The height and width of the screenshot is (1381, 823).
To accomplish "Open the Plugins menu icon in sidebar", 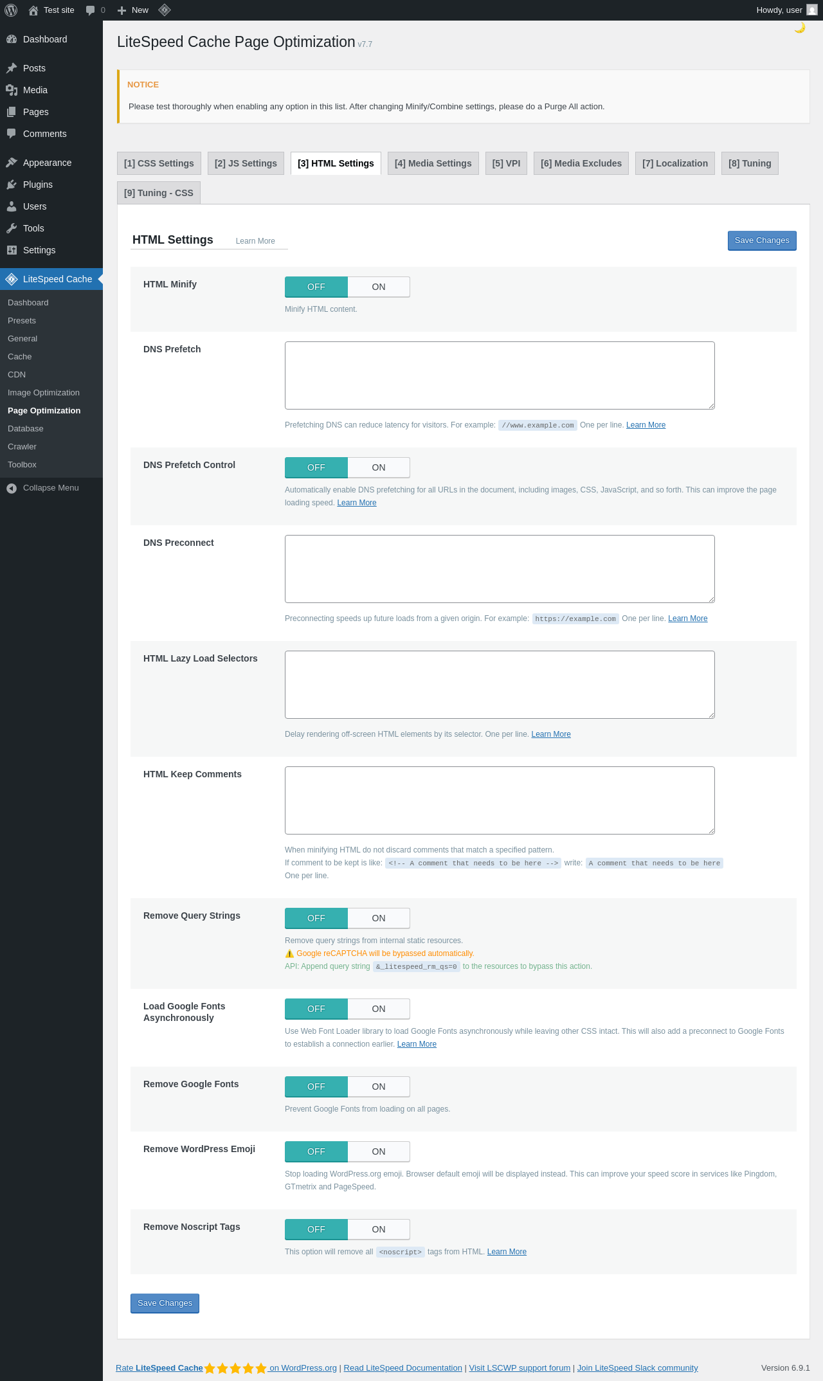I will [12, 185].
